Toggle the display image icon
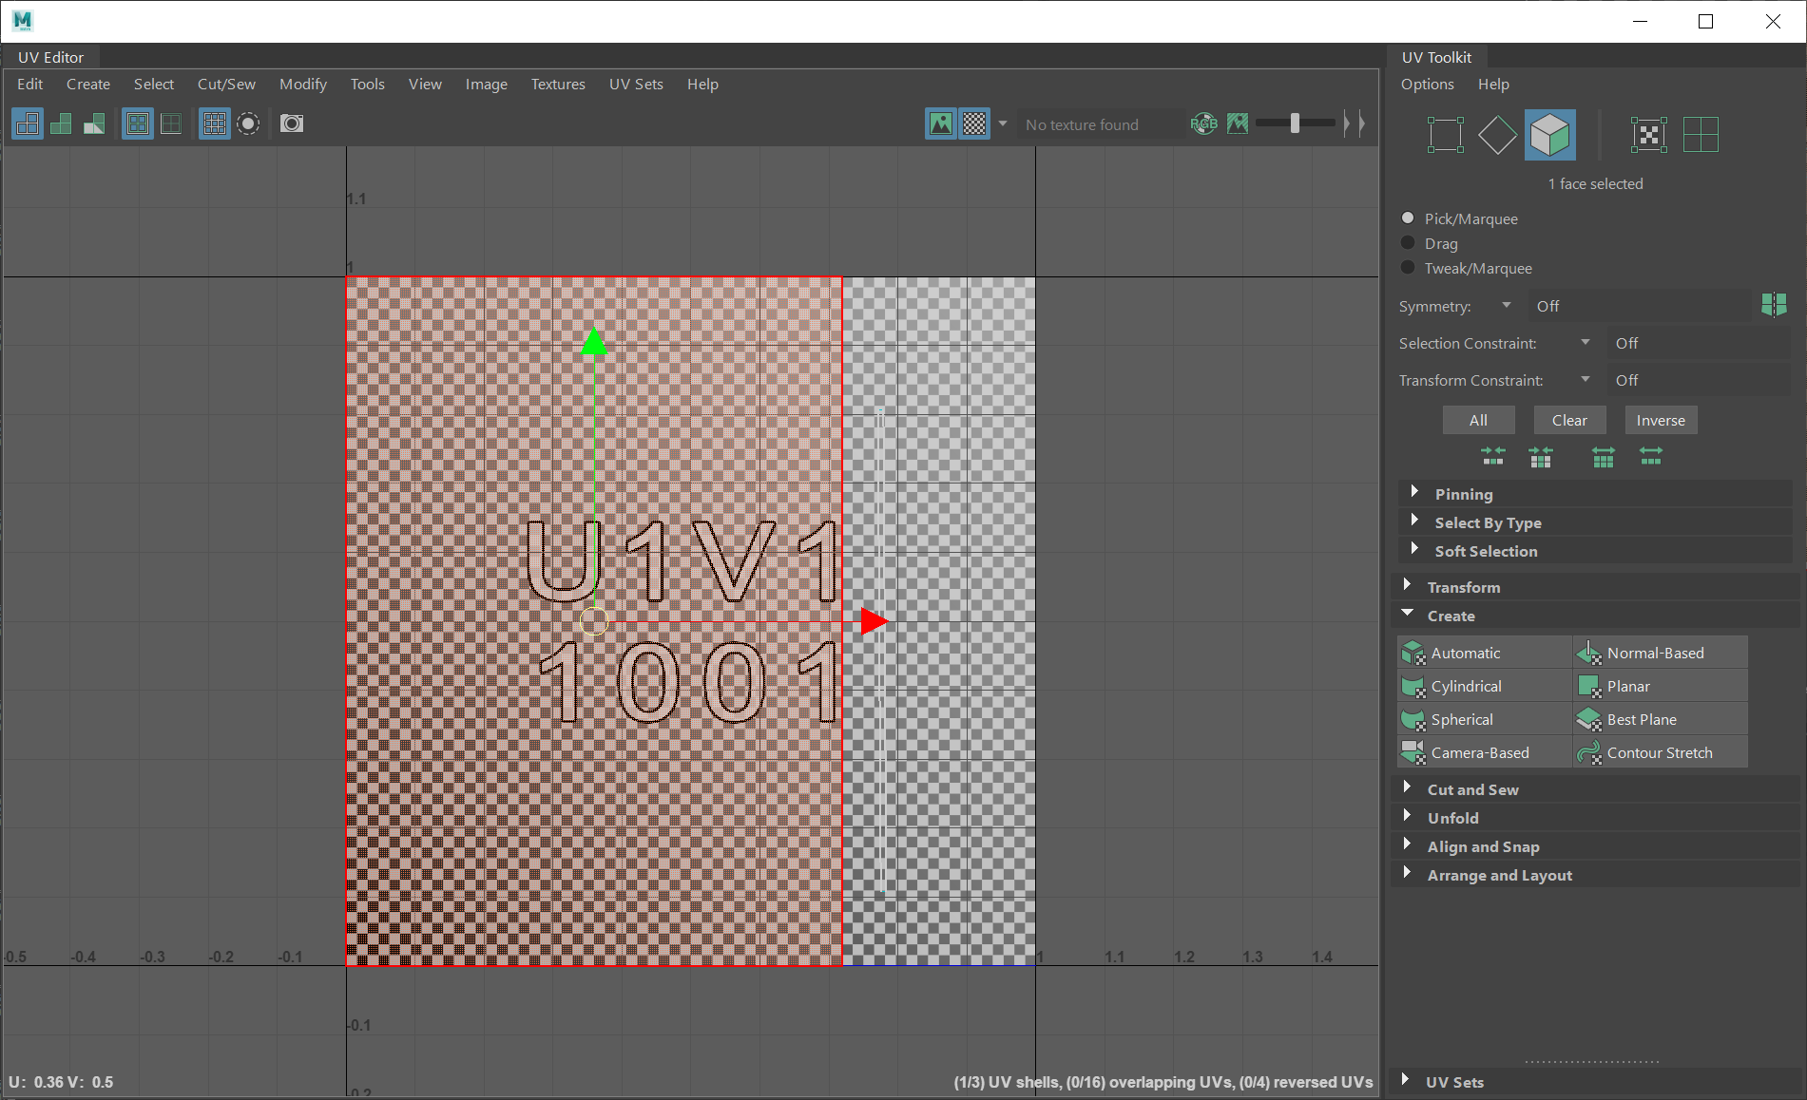This screenshot has width=1807, height=1100. [x=941, y=123]
